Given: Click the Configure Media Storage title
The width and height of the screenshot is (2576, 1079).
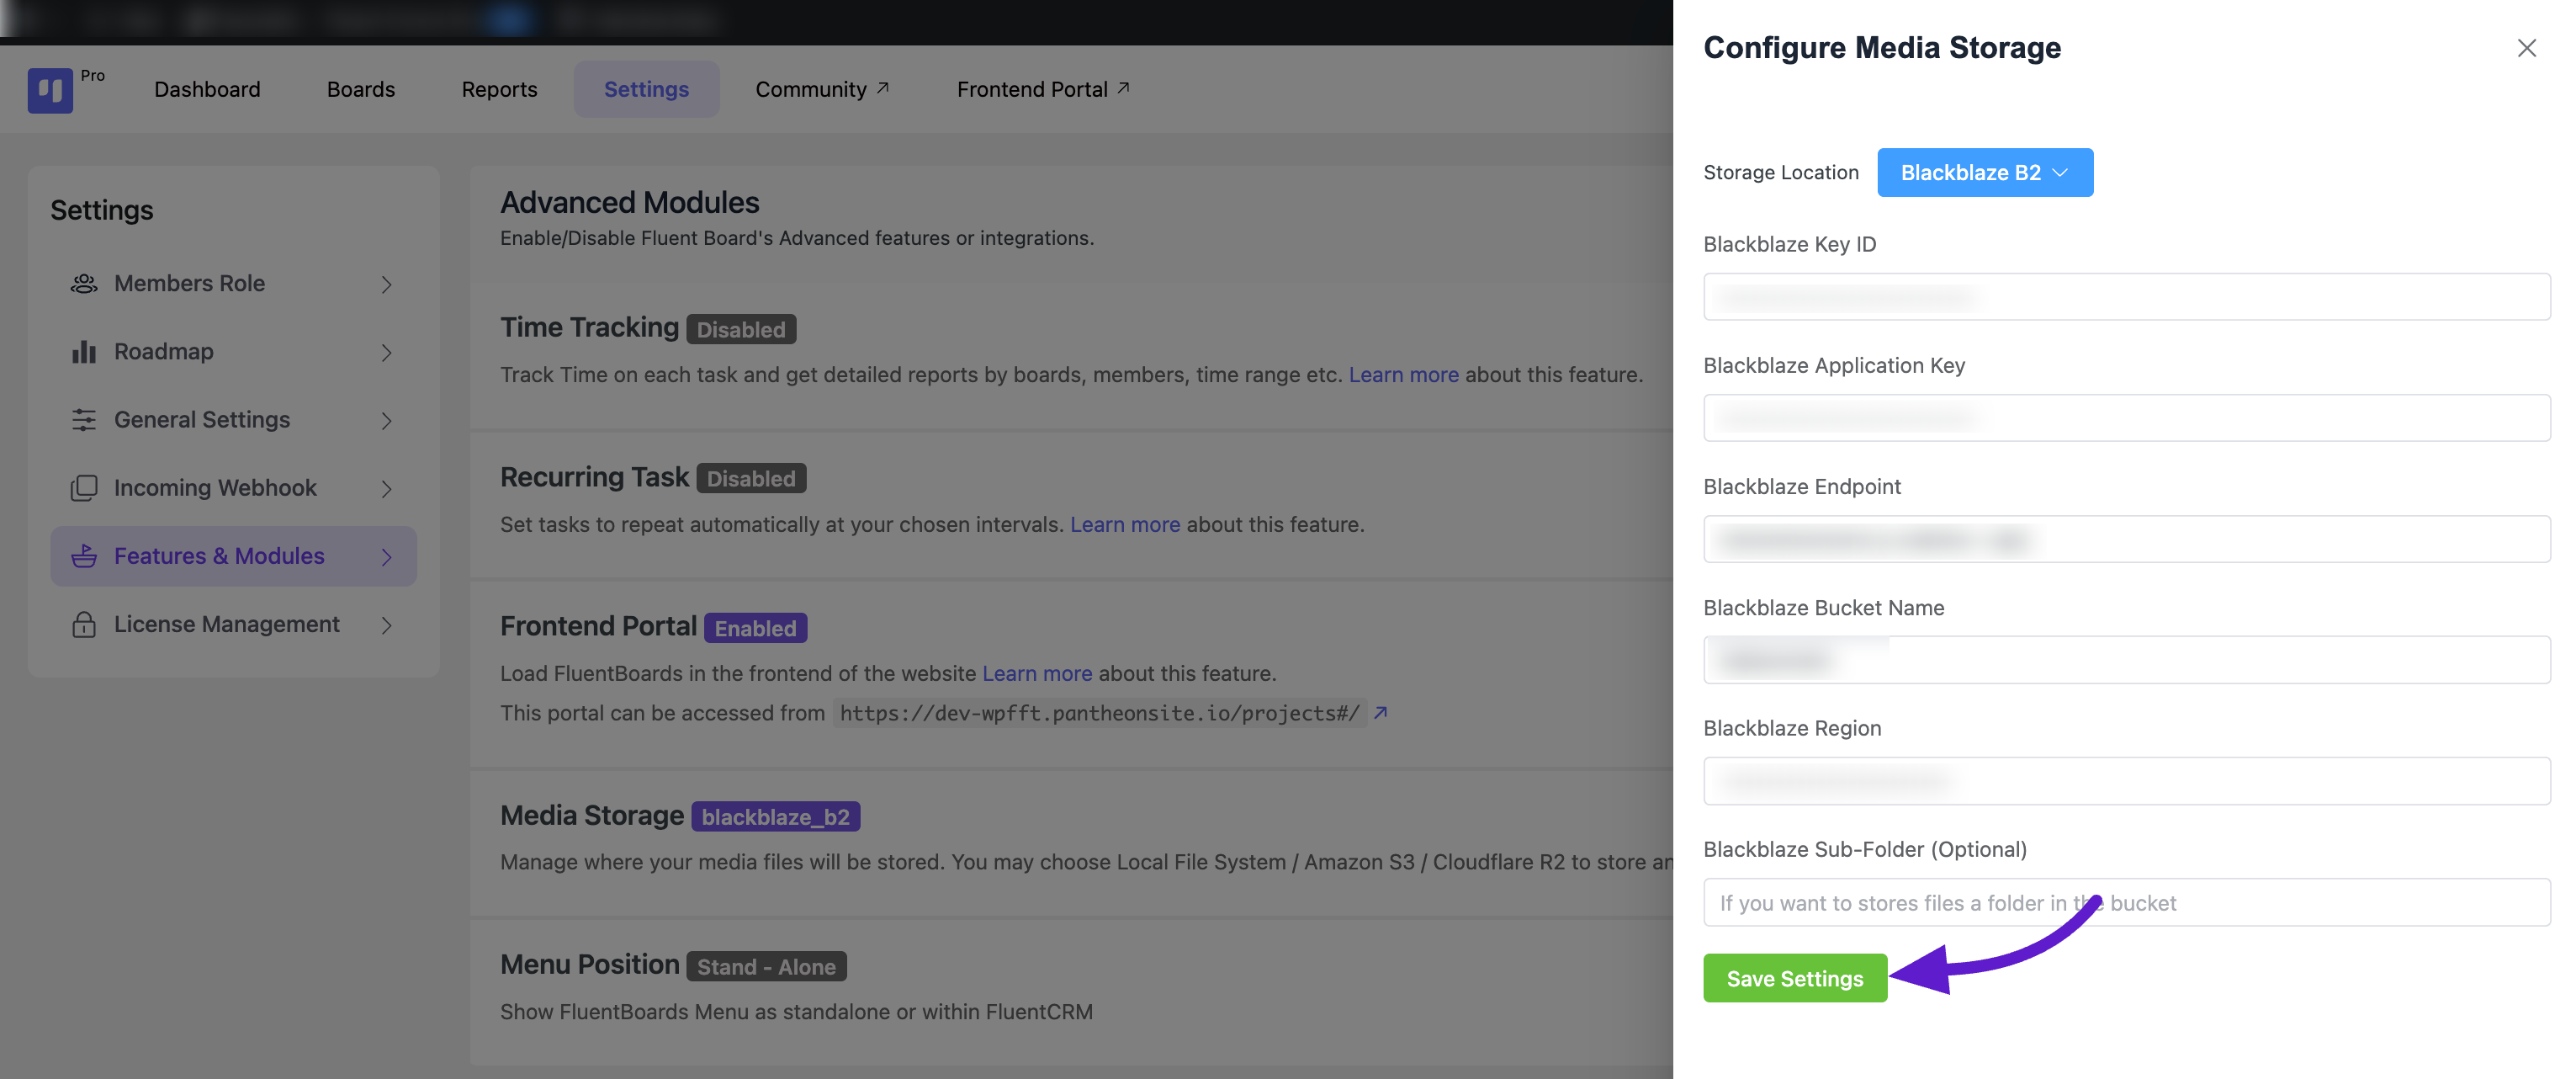Looking at the screenshot, I should coord(1882,47).
